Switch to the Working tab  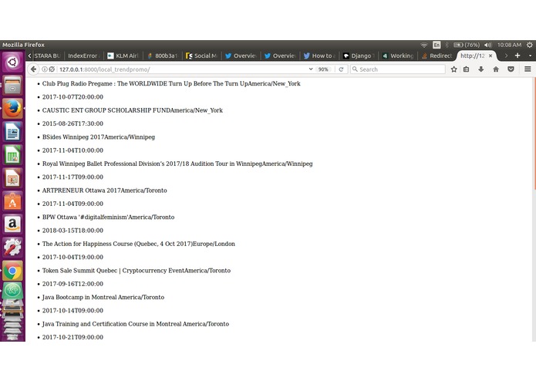tap(398, 56)
